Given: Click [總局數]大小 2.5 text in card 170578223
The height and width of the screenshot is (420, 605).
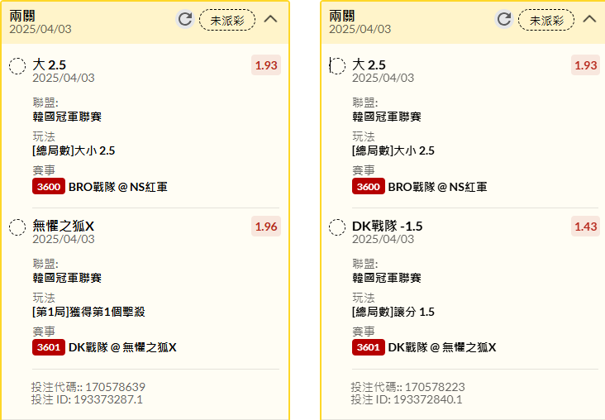Looking at the screenshot, I should (393, 150).
